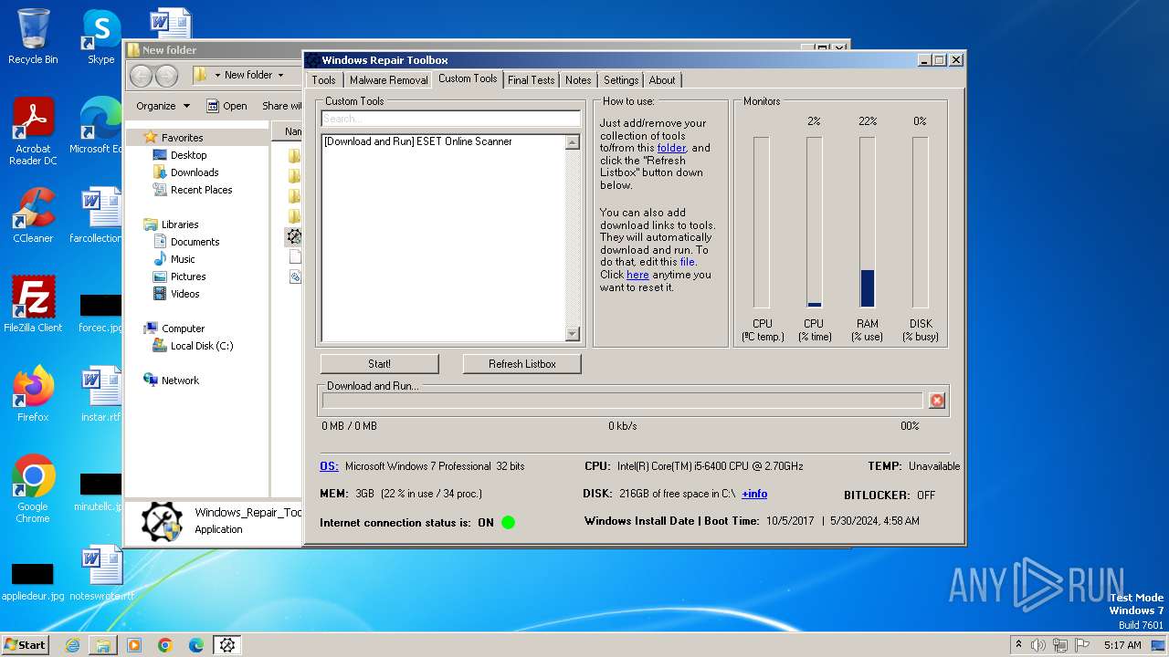1169x657 pixels.
Task: Switch to the Final Tests tab
Action: click(531, 80)
